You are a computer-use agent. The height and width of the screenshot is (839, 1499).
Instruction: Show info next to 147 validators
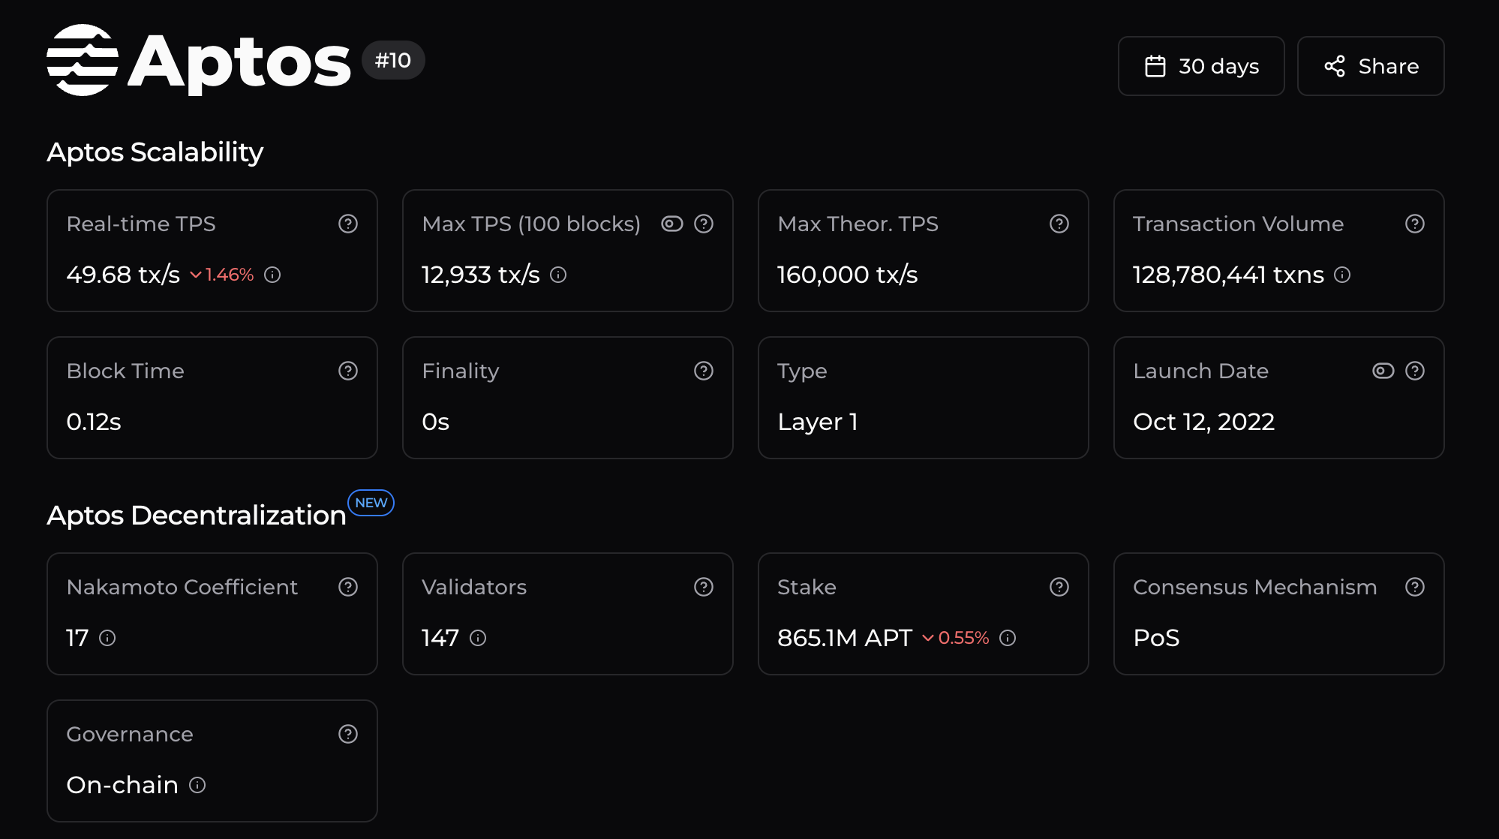point(478,638)
